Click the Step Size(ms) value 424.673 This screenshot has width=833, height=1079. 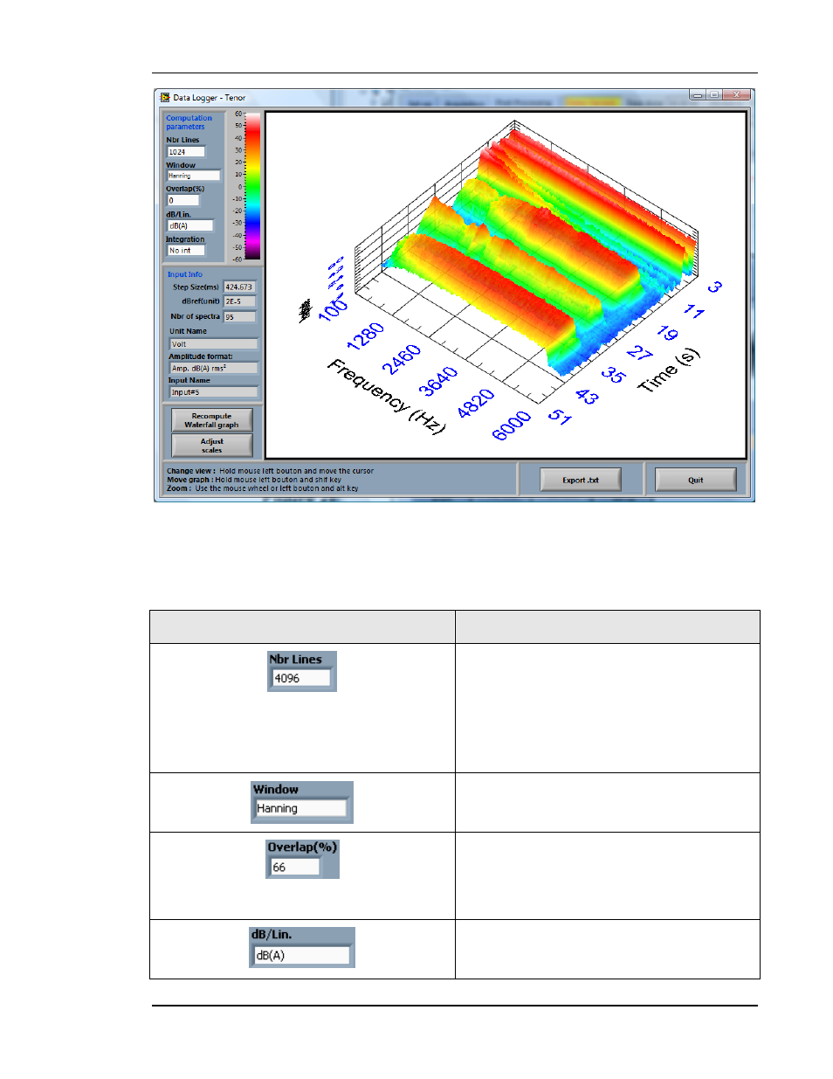point(239,287)
